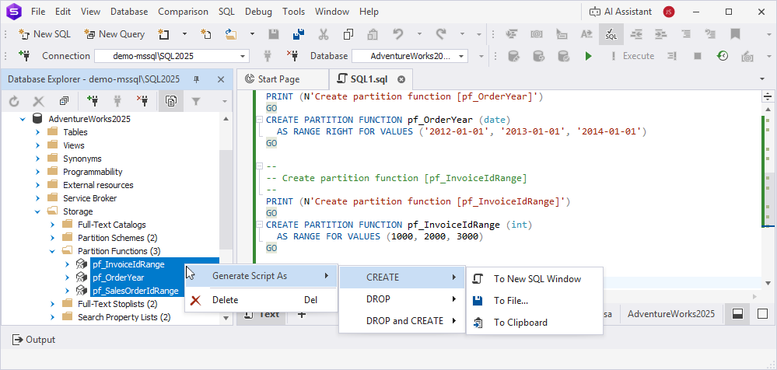Click the New file icon with dropdown
The image size is (777, 370).
pyautogui.click(x=163, y=34)
